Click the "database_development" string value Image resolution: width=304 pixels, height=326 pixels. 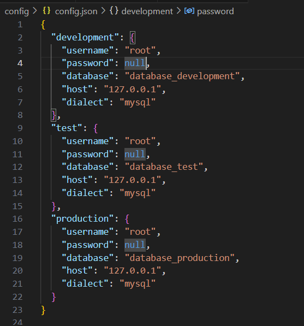click(182, 76)
